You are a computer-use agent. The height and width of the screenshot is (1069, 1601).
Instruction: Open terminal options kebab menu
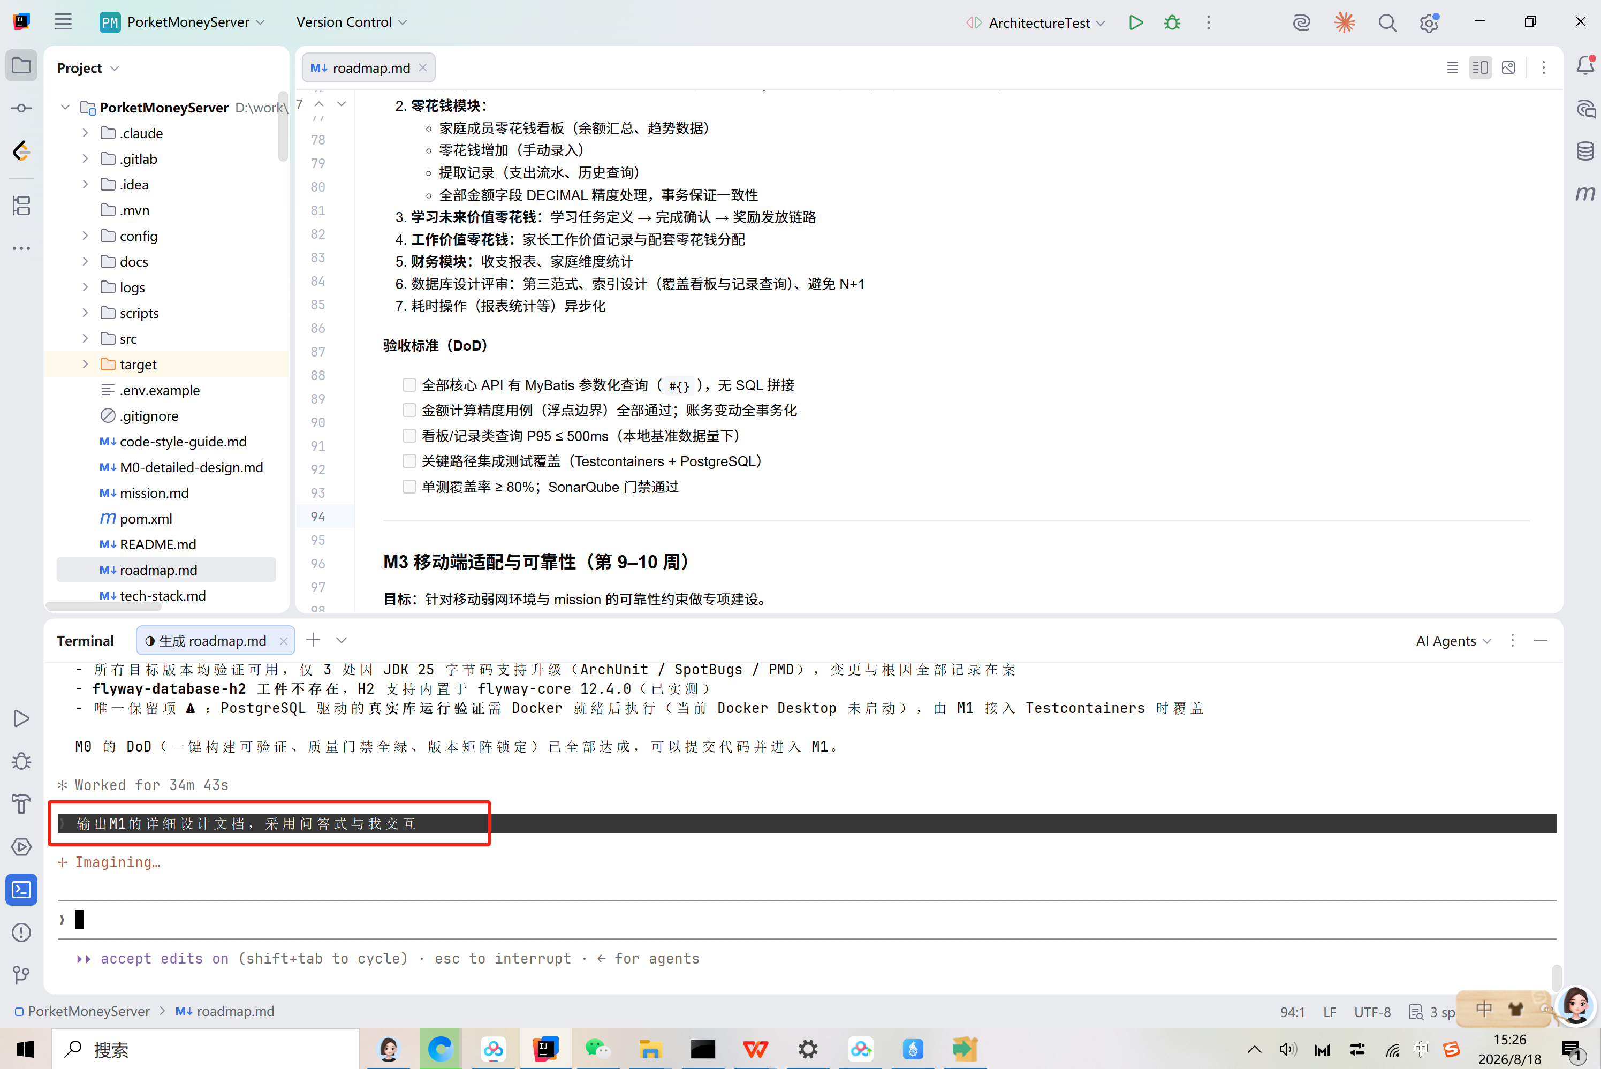pos(1512,640)
